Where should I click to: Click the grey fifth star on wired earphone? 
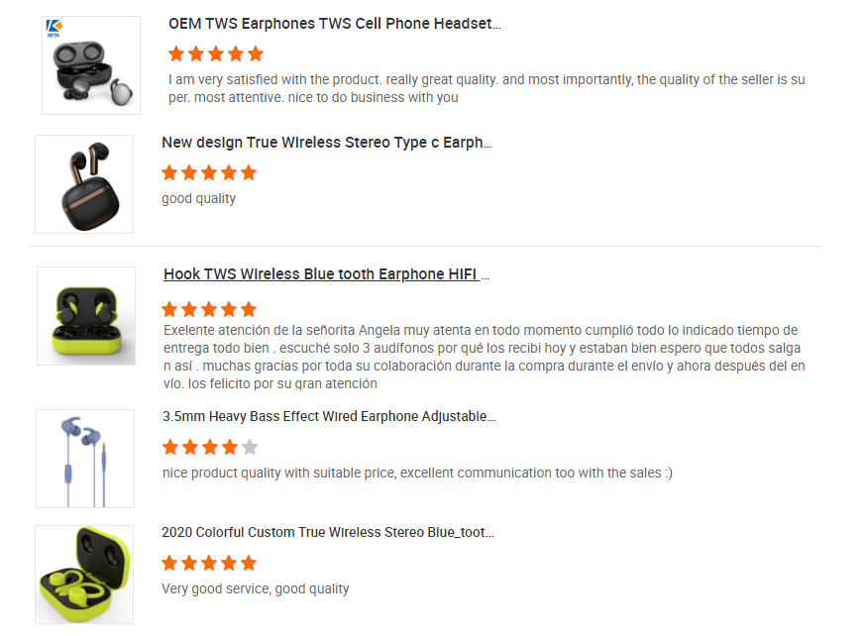pyautogui.click(x=250, y=447)
